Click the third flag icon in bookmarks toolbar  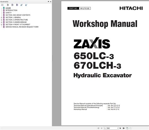pos(17,5)
